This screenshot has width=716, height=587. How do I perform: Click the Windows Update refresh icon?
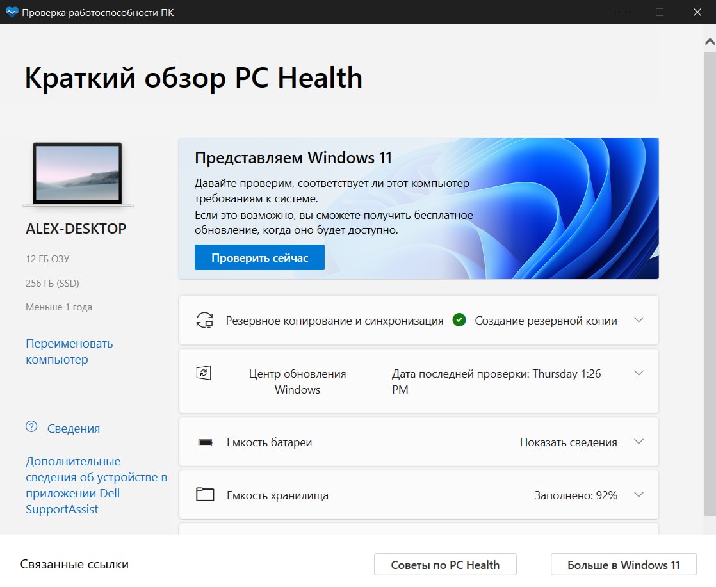pos(204,373)
